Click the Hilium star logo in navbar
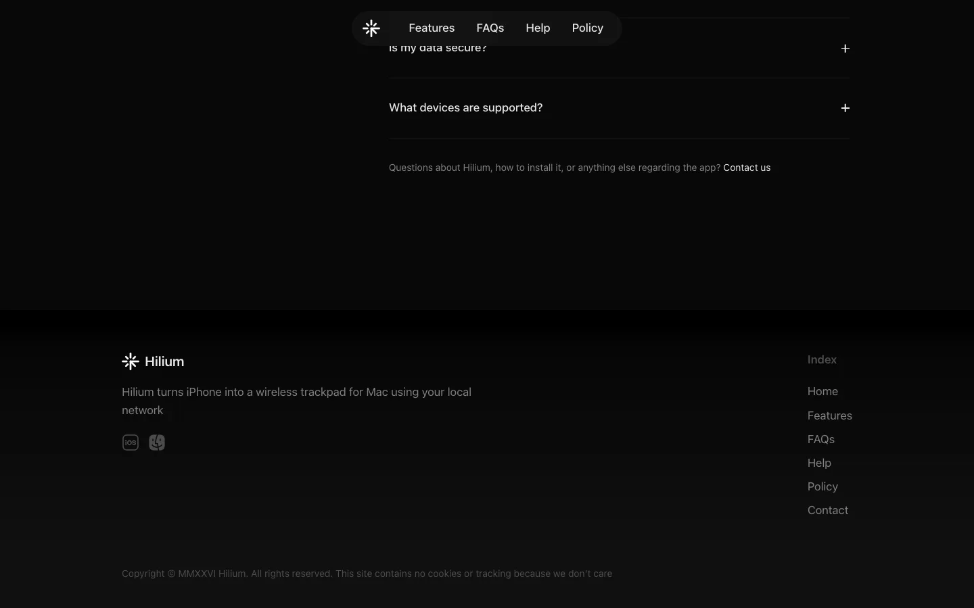 pyautogui.click(x=371, y=28)
